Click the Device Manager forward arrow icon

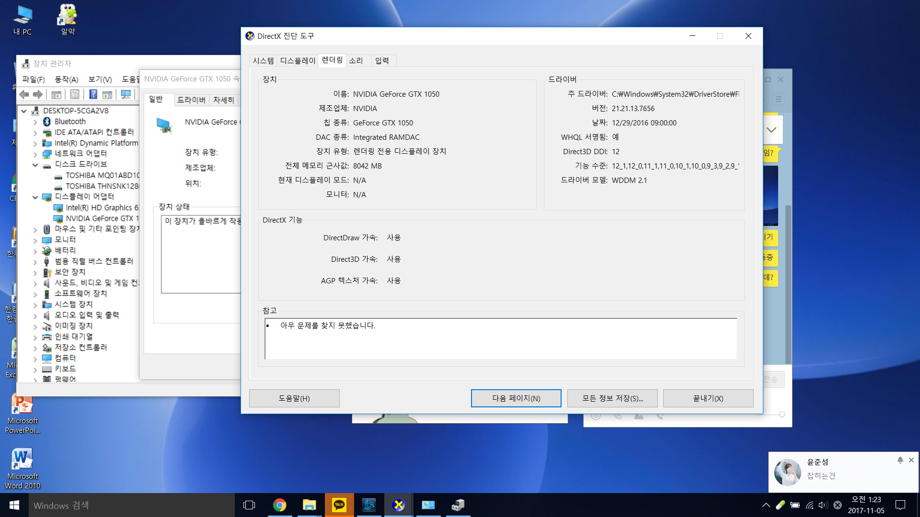coord(38,95)
